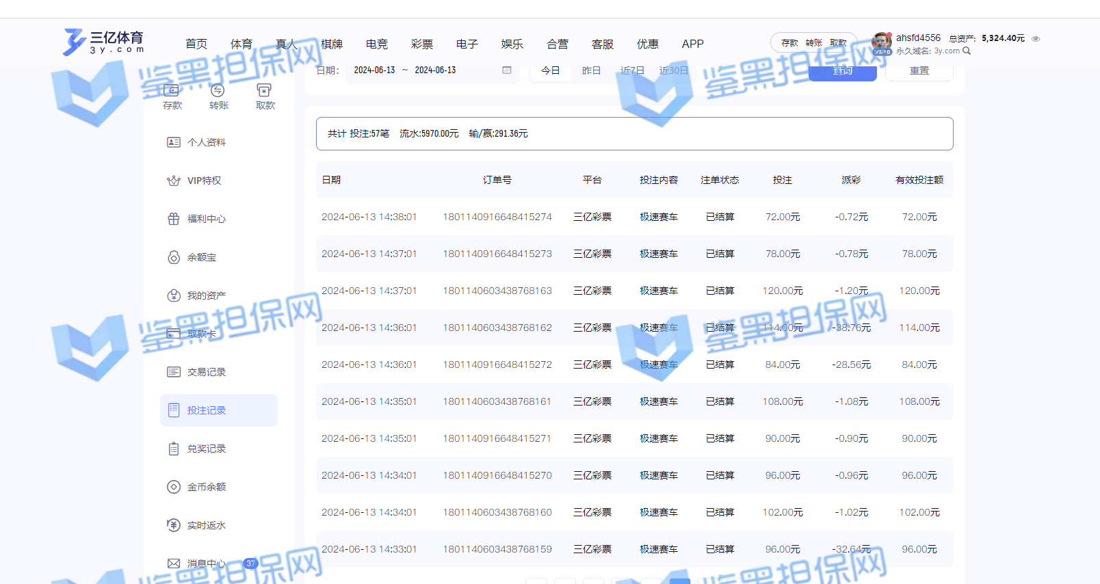
Task: Click the date range input field
Action: pyautogui.click(x=424, y=70)
